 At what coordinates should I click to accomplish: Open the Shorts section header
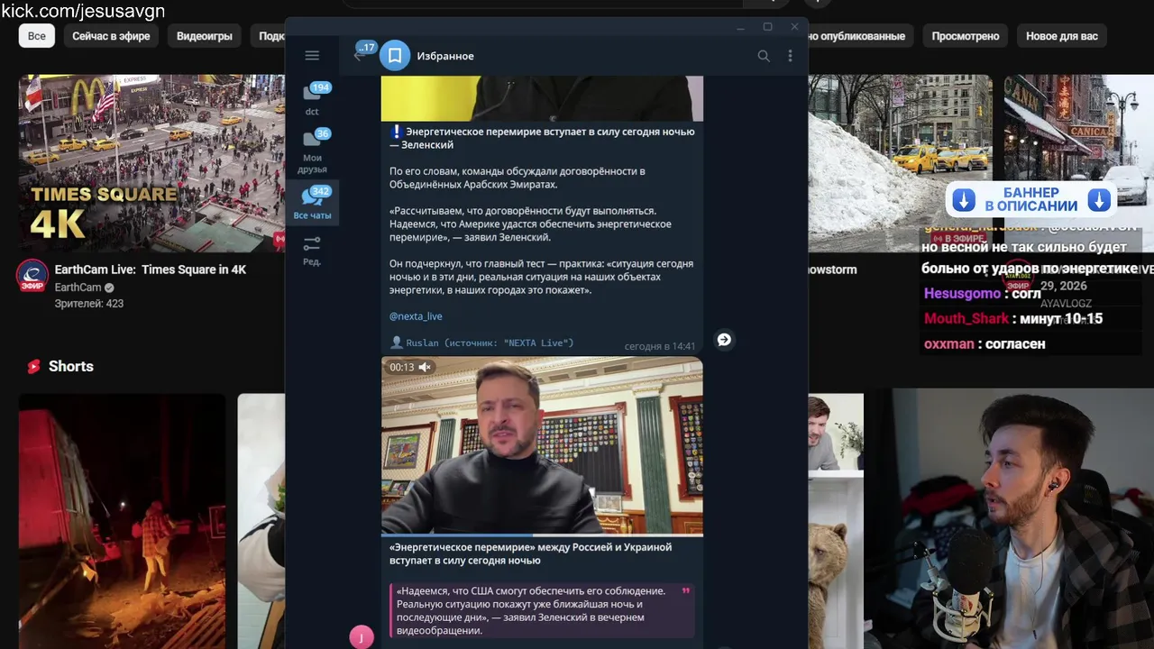tap(60, 366)
